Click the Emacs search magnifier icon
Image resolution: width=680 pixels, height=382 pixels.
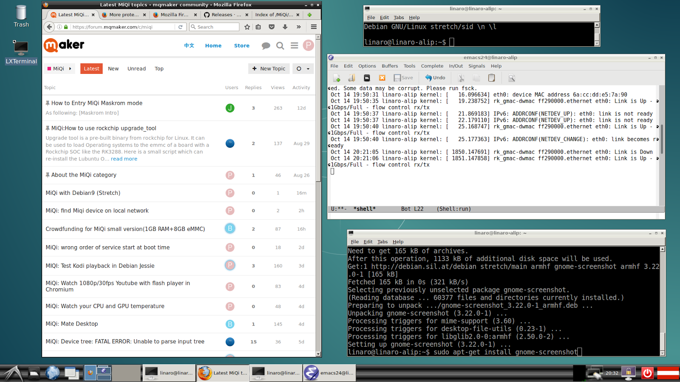point(512,78)
